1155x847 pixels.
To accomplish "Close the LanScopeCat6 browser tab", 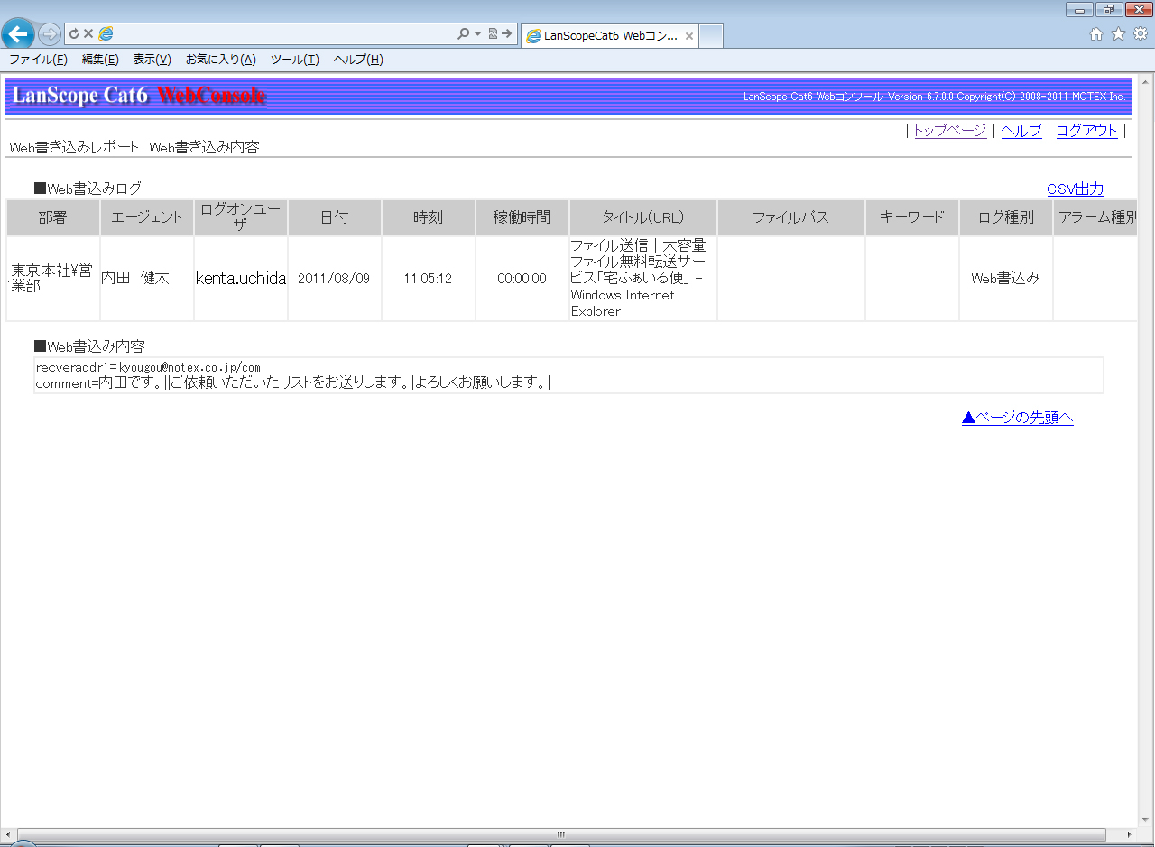I will click(688, 36).
